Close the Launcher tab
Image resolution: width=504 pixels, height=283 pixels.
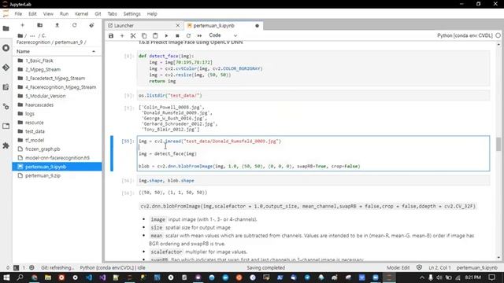tap(178, 26)
